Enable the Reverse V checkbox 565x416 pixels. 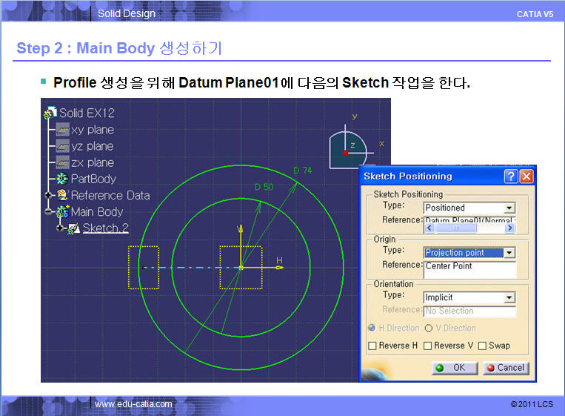(x=428, y=346)
